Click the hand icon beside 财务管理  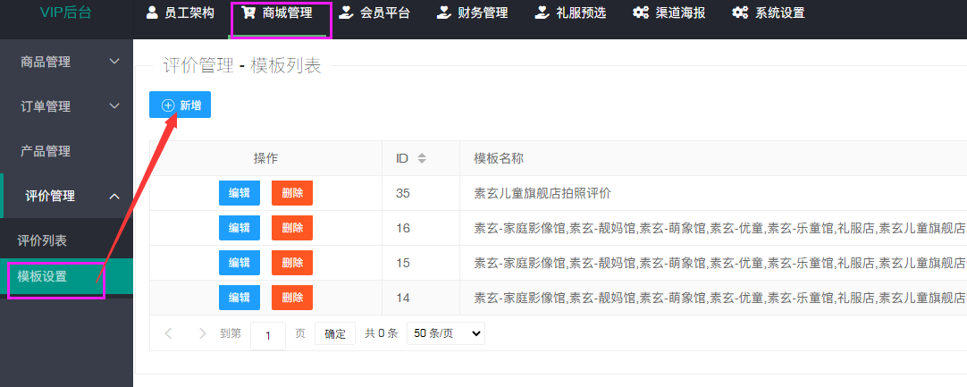click(x=443, y=13)
